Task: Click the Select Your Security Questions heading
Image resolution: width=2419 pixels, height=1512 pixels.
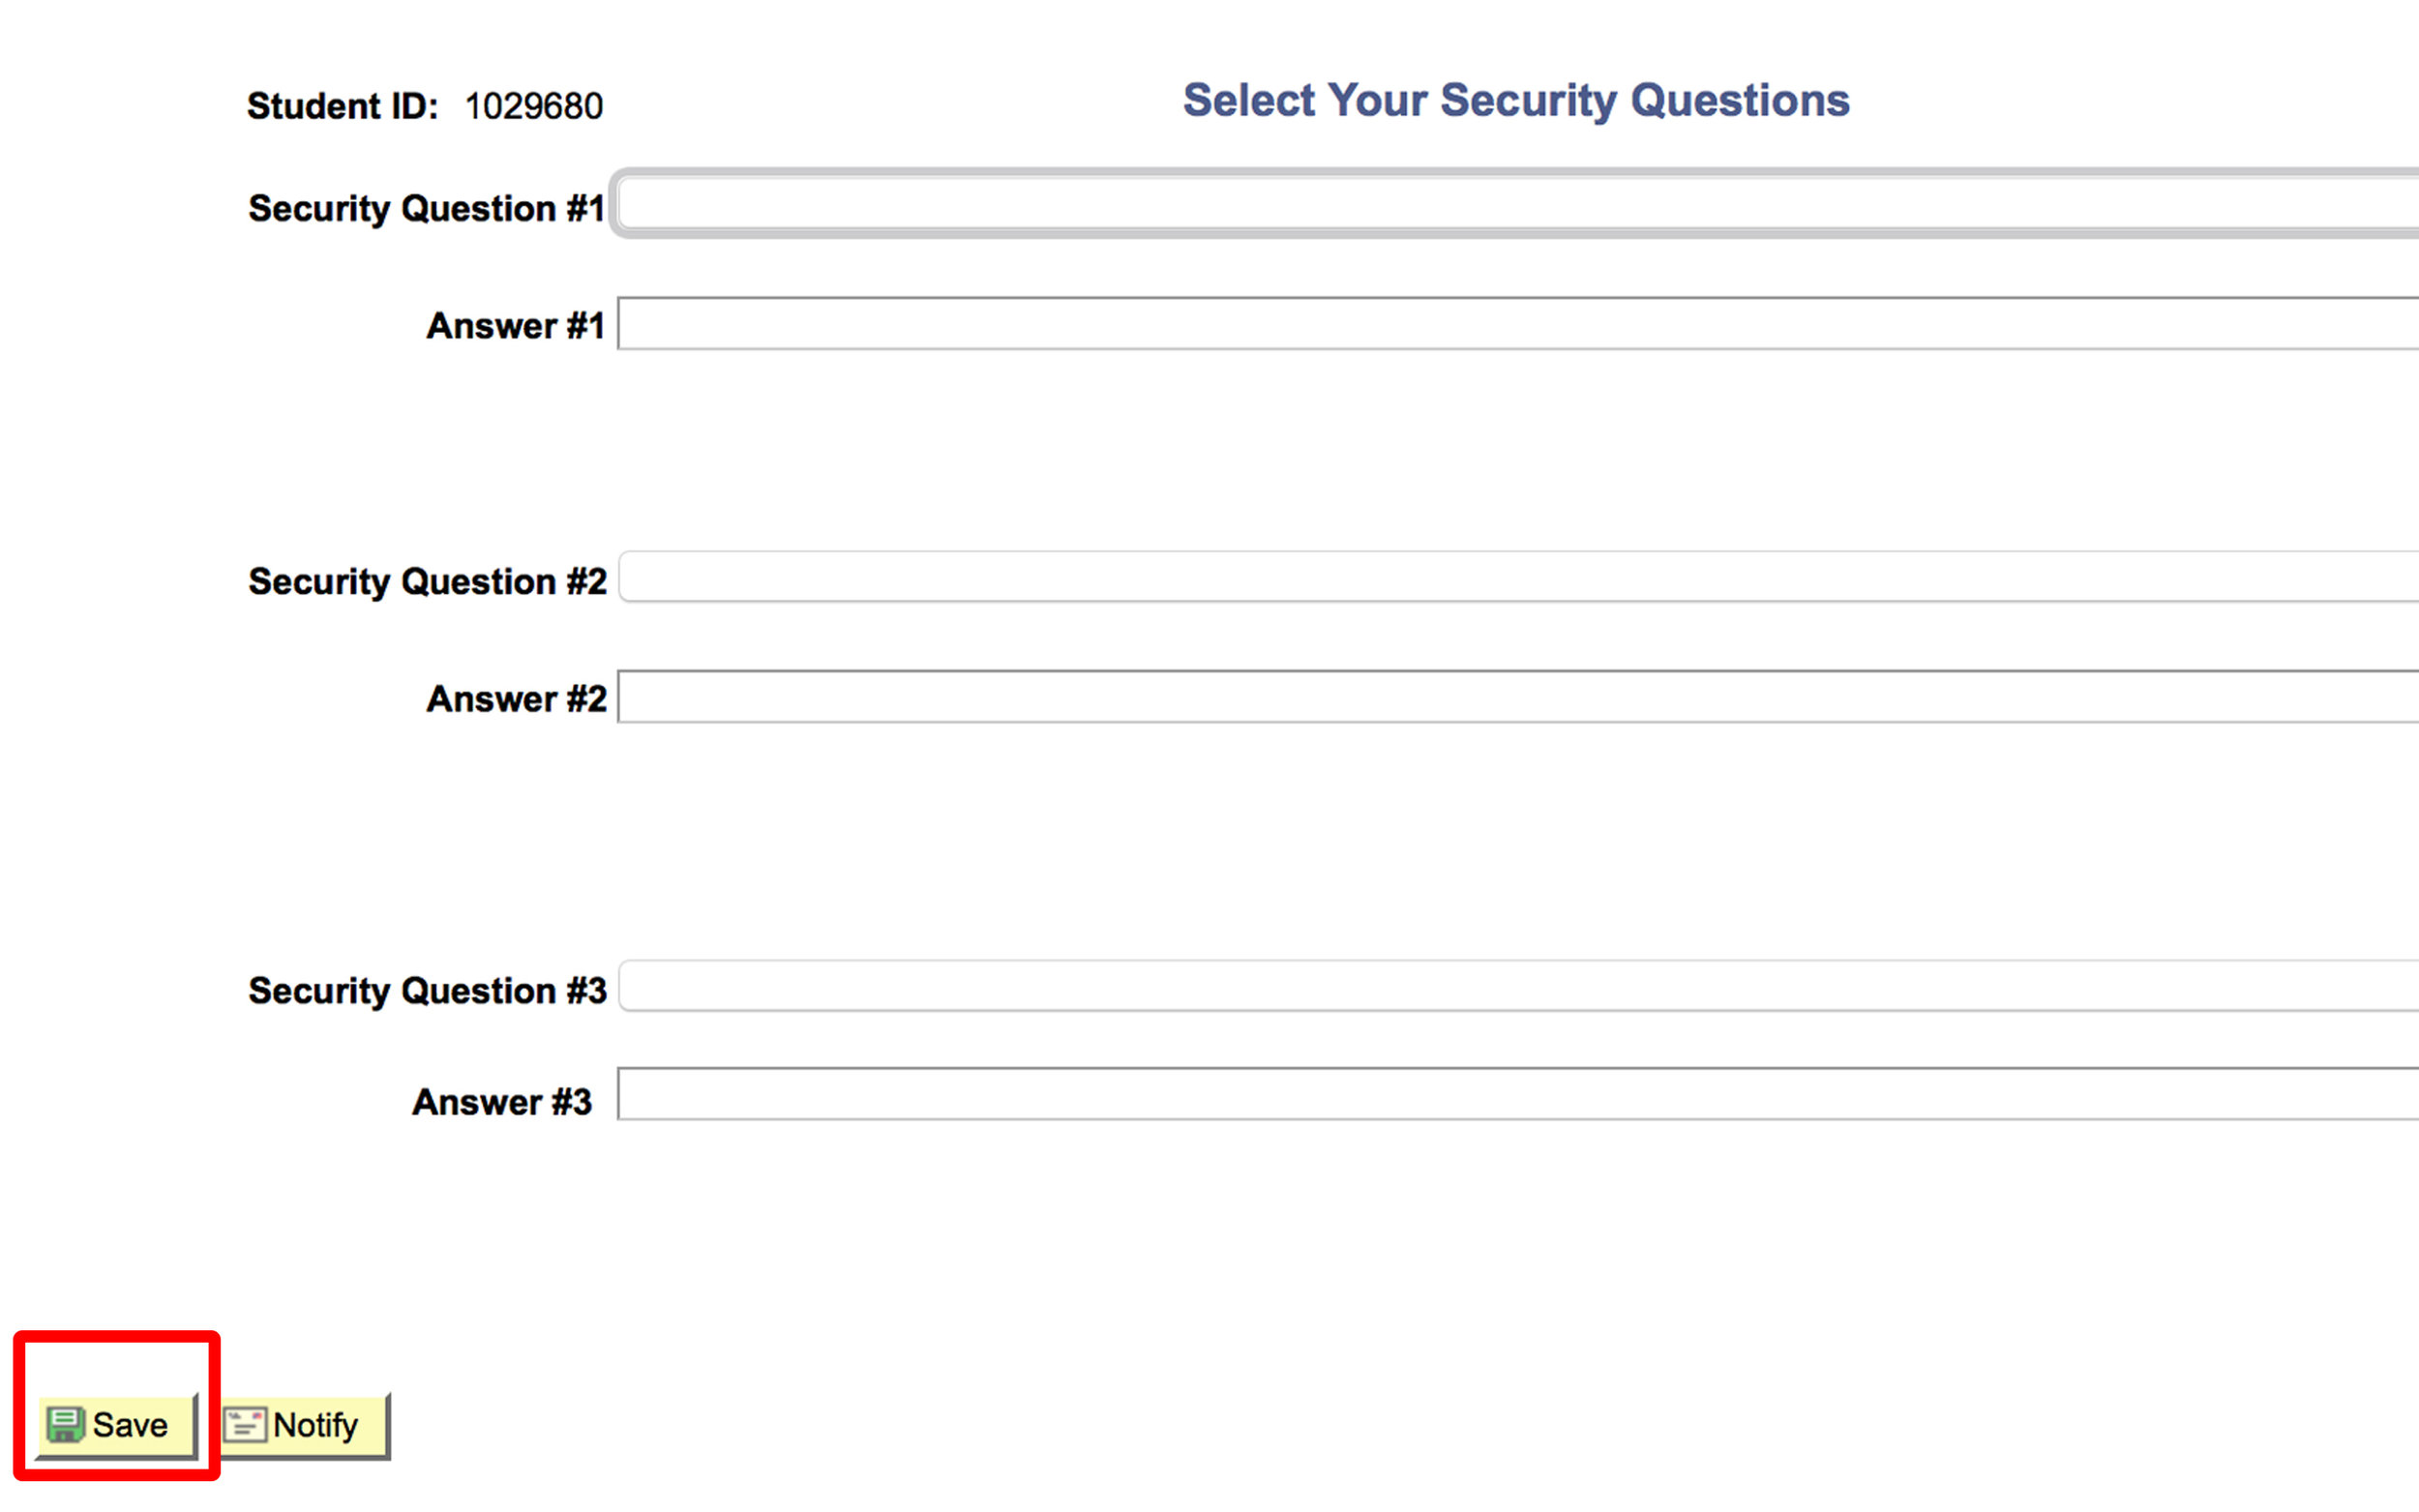Action: point(1516,101)
